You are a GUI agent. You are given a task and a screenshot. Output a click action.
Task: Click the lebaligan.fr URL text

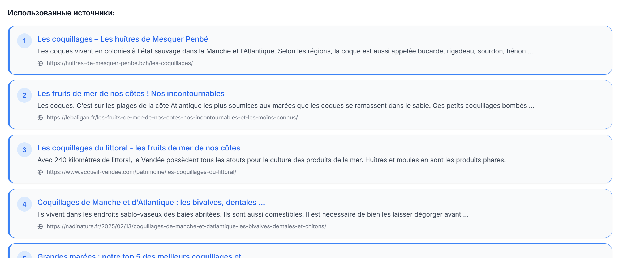tap(172, 118)
